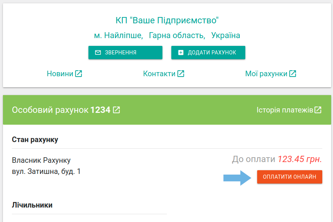Screen dimensions: 333x222
Task: Click the 123.45 грн. amount due
Action: 300,159
